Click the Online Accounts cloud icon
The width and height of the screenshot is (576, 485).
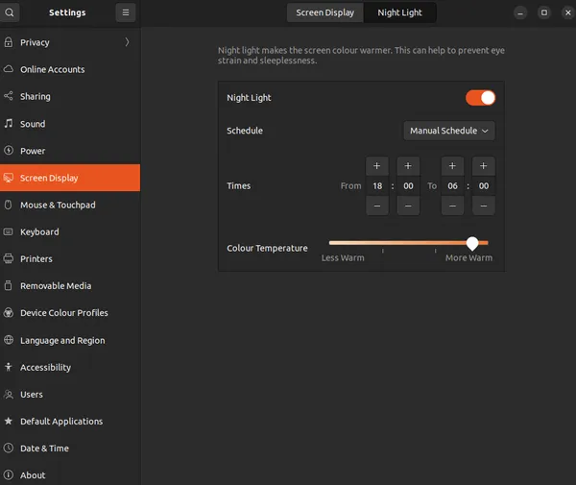click(x=9, y=69)
